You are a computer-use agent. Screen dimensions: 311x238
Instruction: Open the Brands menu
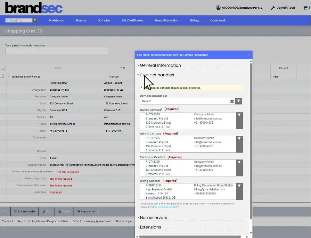click(81, 21)
